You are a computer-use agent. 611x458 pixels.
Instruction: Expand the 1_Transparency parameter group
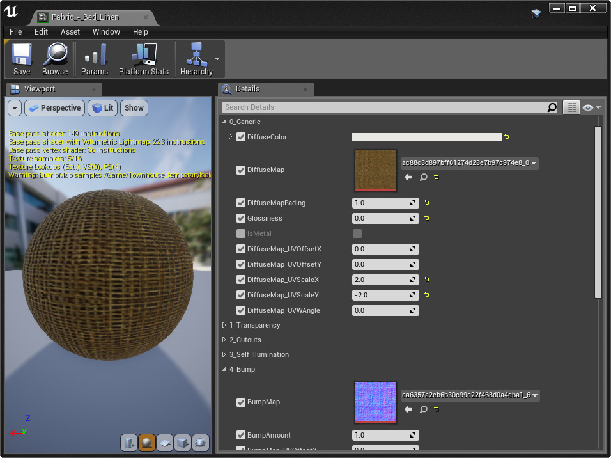point(225,325)
